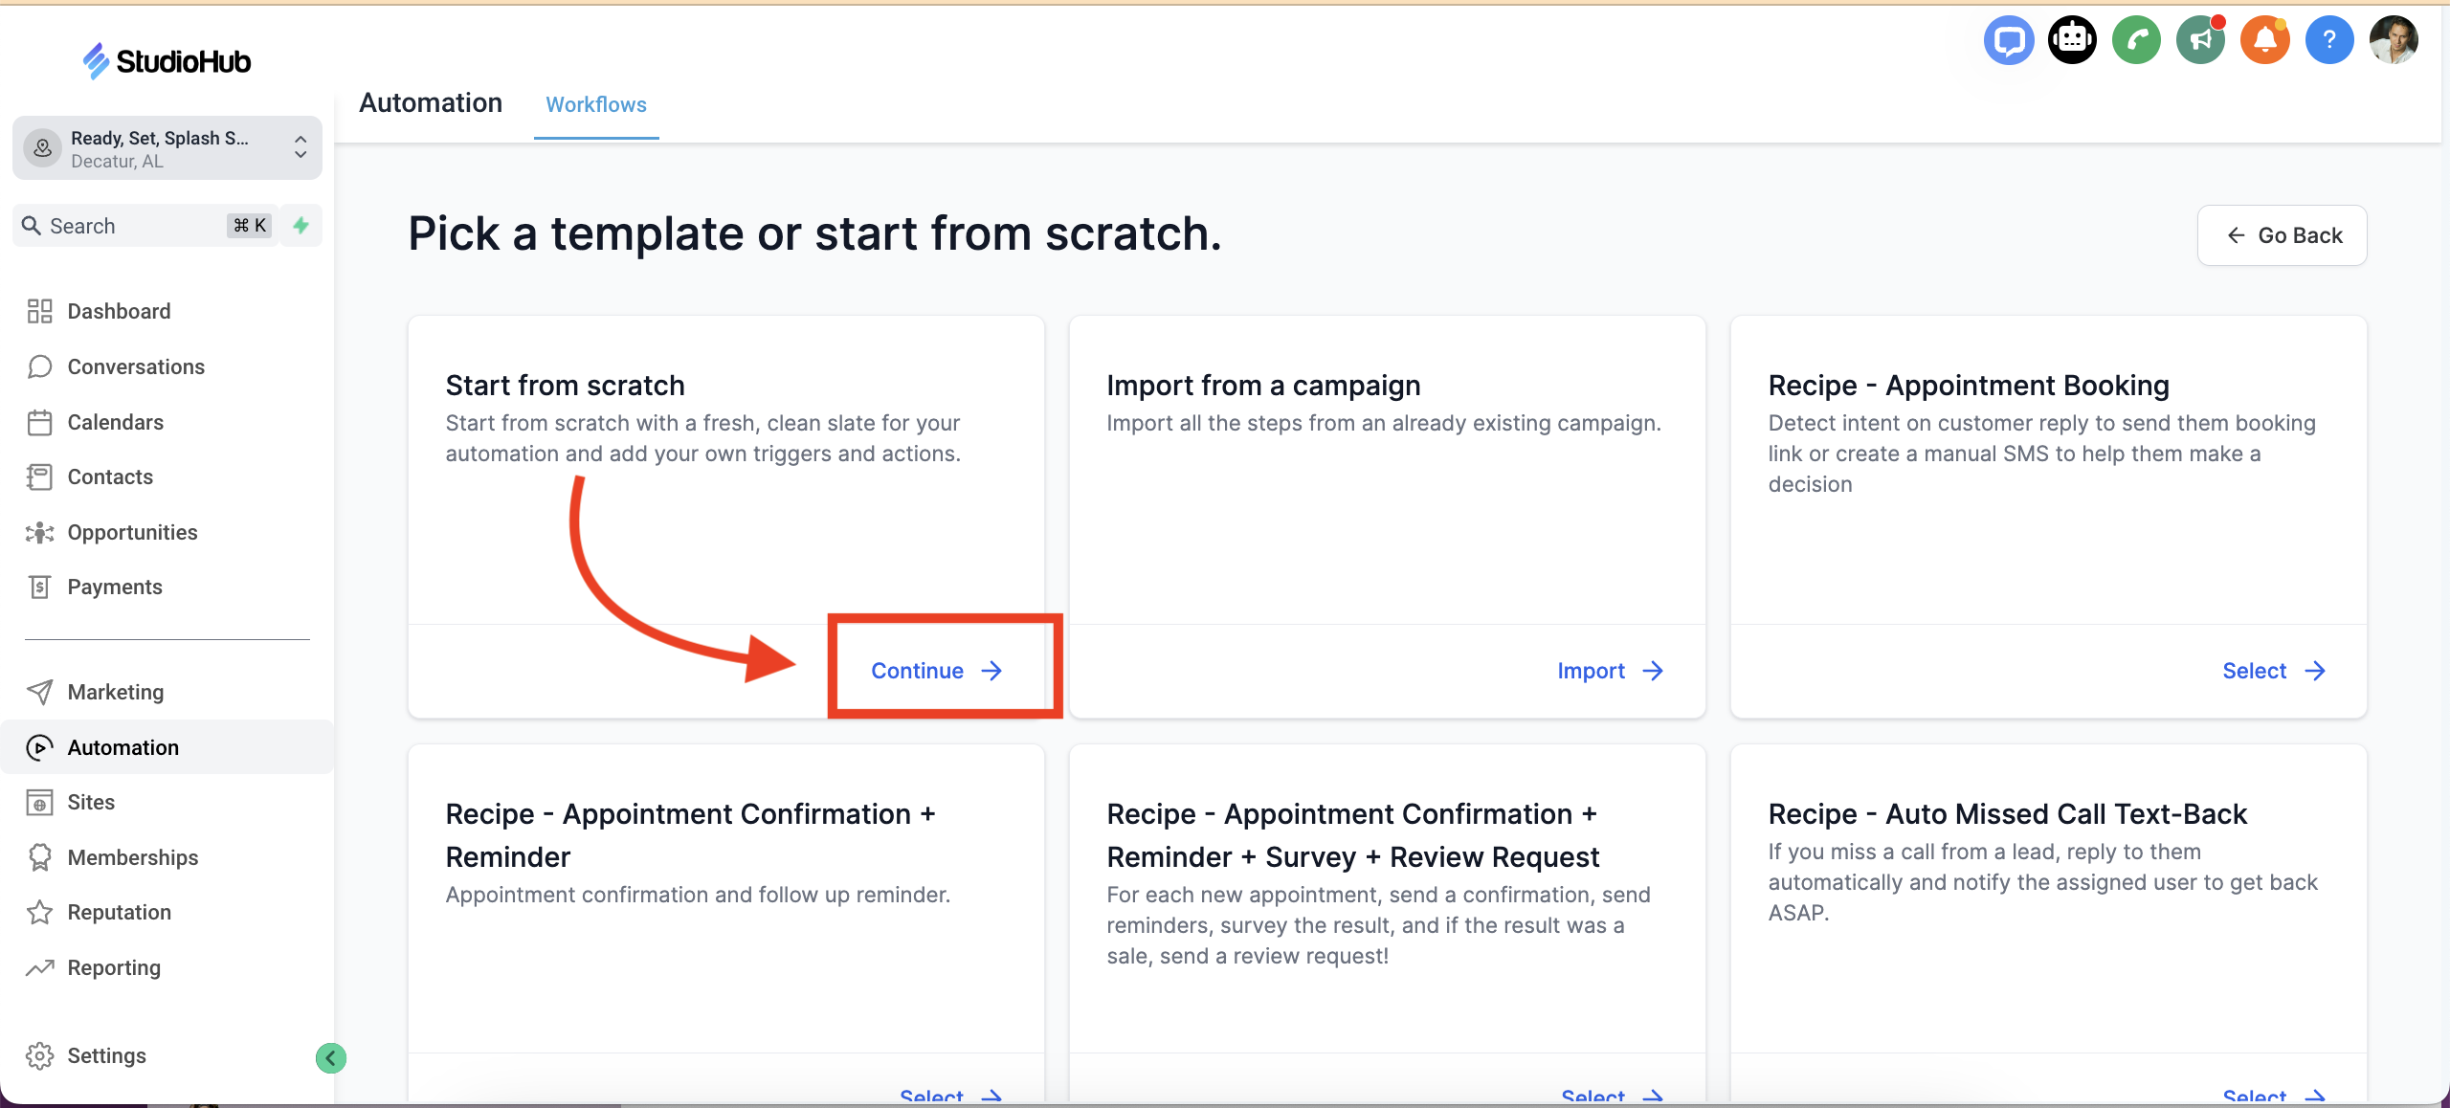Open the user profile avatar
Viewport: 2450px width, 1108px height.
click(2393, 40)
